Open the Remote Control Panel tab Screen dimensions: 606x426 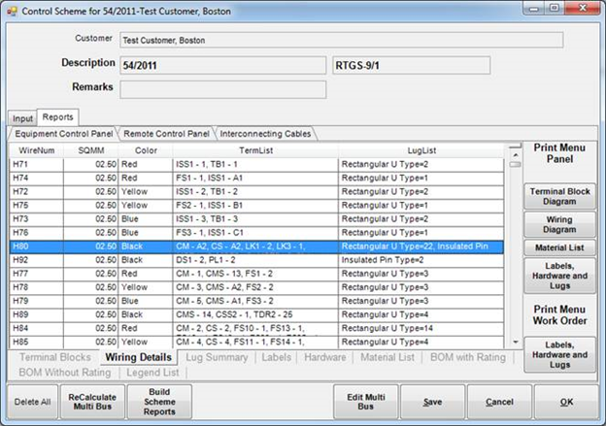click(x=166, y=133)
